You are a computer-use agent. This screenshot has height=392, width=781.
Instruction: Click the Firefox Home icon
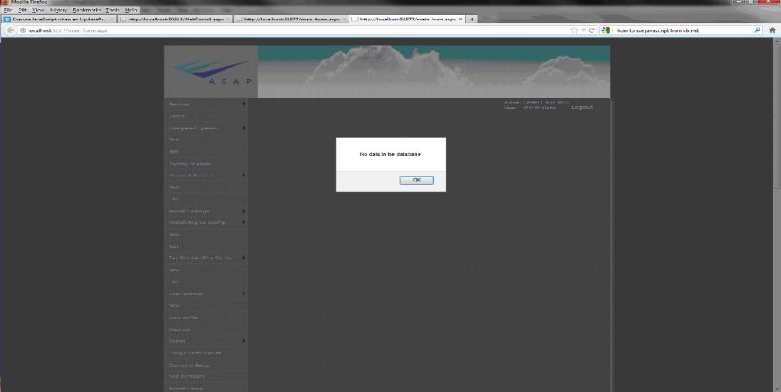point(772,31)
